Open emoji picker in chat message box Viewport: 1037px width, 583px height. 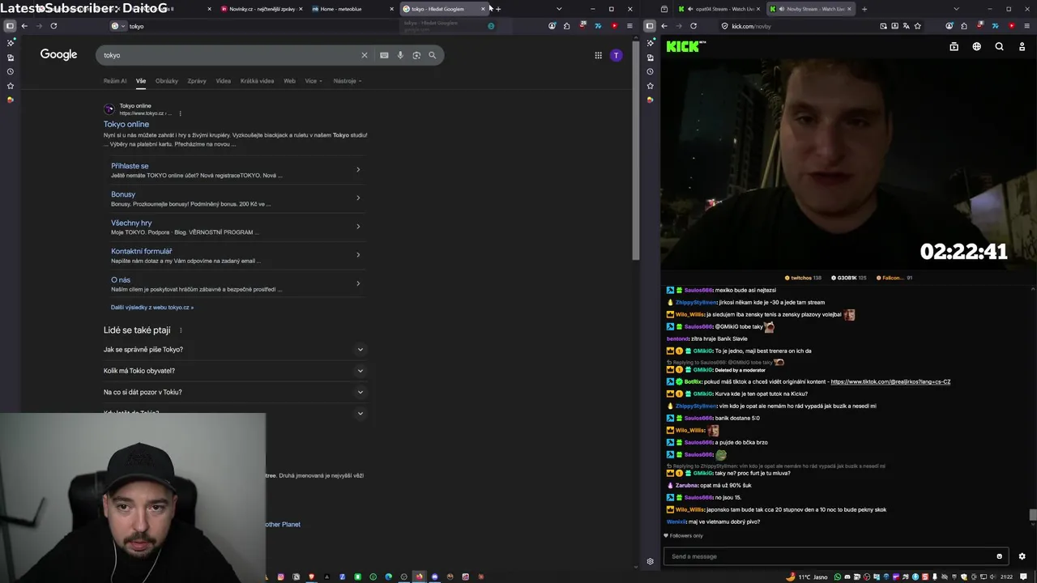point(999,556)
